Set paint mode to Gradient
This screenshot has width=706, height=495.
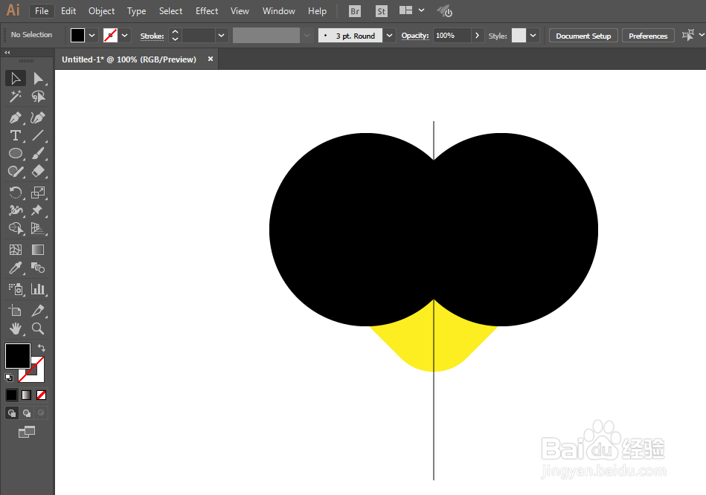27,395
